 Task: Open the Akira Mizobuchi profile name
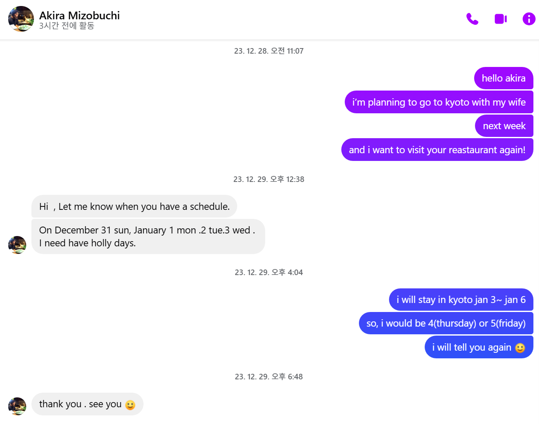(80, 15)
